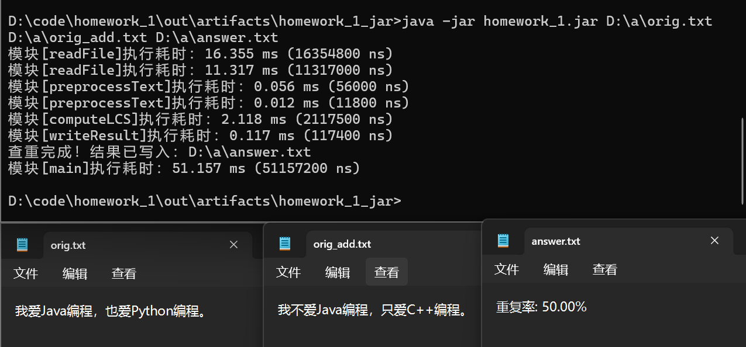Open 文件 menu in answer.txt window
Screen dimensions: 746x347
click(x=507, y=269)
